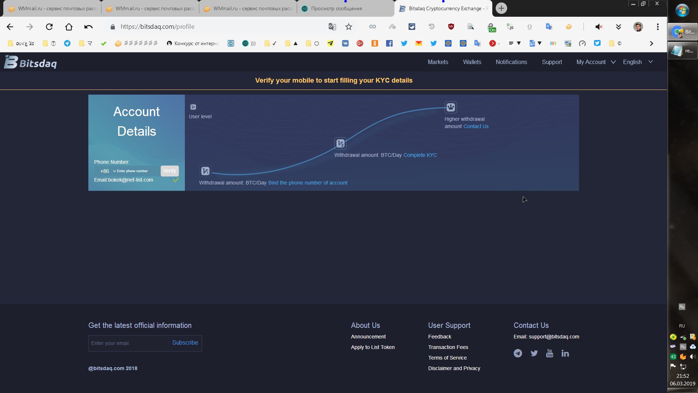The image size is (698, 393).
Task: Open the LinkedIn icon in the footer
Action: [x=565, y=353]
